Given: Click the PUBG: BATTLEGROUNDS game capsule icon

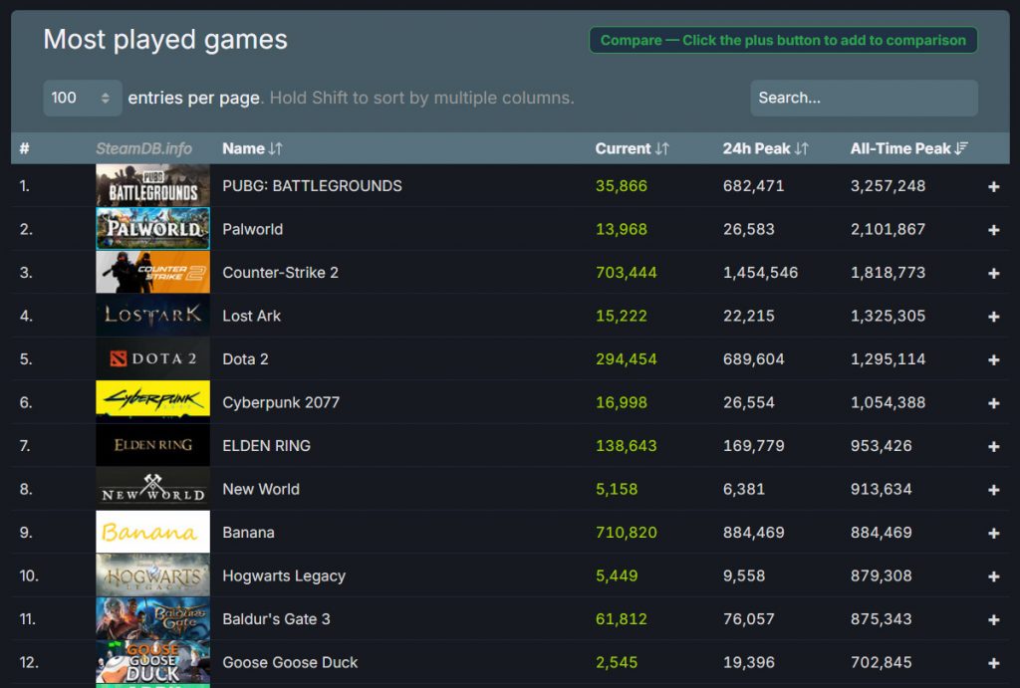Looking at the screenshot, I should 151,185.
